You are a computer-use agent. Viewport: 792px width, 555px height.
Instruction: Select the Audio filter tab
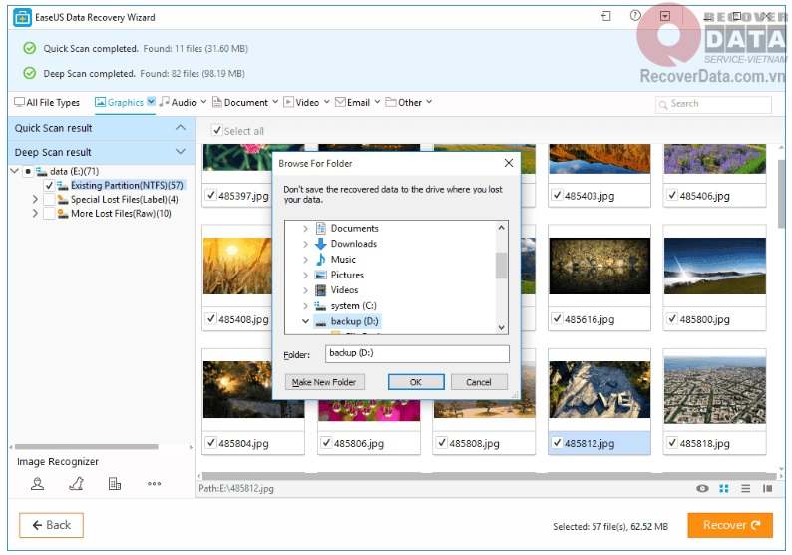point(178,102)
